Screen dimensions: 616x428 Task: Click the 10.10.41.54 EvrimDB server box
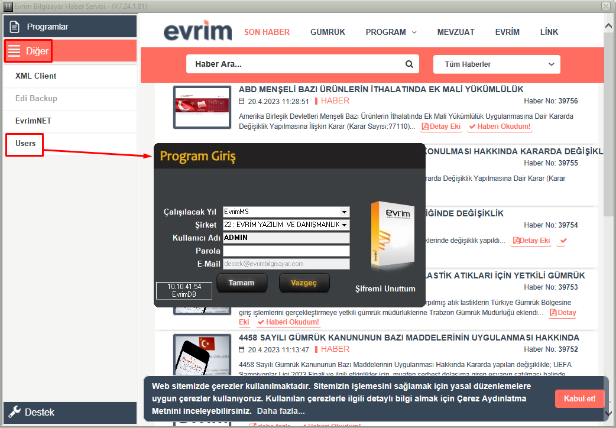click(x=184, y=291)
